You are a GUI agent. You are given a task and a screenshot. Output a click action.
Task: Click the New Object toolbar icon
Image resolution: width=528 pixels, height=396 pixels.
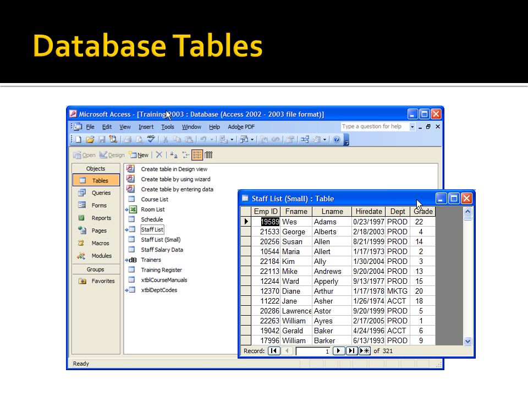[x=317, y=139]
